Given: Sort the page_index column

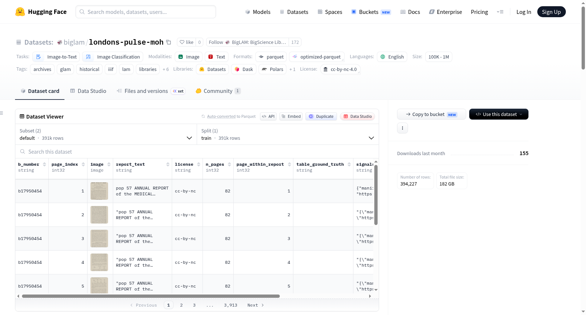Looking at the screenshot, I should (83, 164).
